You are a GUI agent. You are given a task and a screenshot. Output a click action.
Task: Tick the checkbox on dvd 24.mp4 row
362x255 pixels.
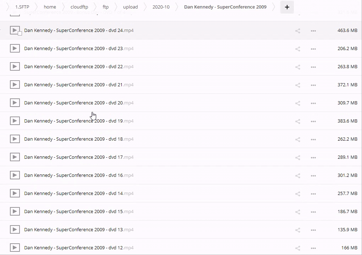[20, 33]
